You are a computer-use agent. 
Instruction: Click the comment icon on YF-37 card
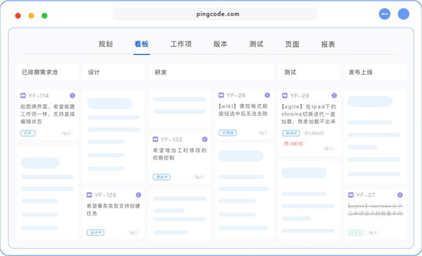[x=373, y=233]
